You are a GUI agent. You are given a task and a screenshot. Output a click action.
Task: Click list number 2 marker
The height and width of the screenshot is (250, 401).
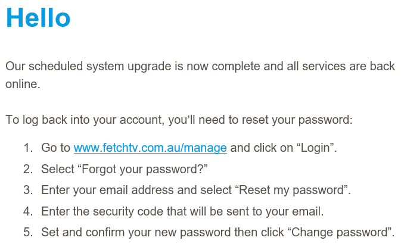pyautogui.click(x=28, y=169)
